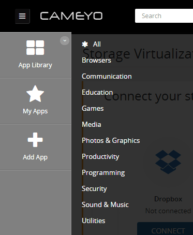Click the asterisk icon beside All
Image resolution: width=193 pixels, height=235 pixels.
85,44
